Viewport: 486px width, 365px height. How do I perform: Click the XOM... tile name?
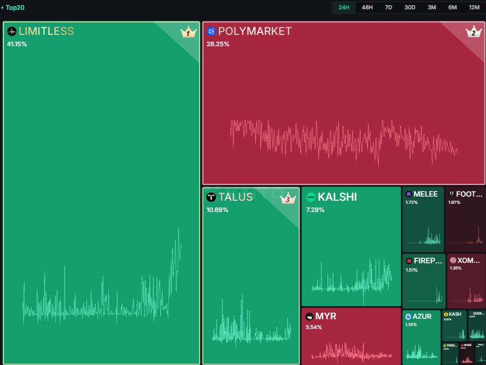tap(469, 260)
